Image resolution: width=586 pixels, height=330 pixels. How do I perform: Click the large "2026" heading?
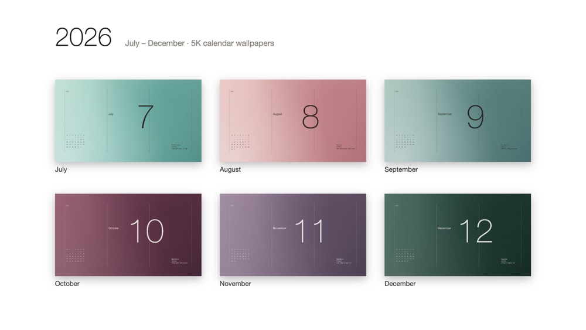pos(83,38)
